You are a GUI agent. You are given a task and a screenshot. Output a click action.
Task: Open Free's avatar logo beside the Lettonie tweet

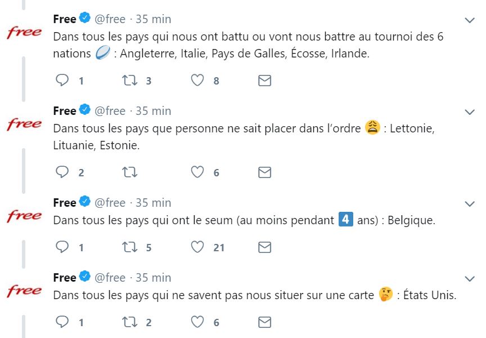coord(24,124)
